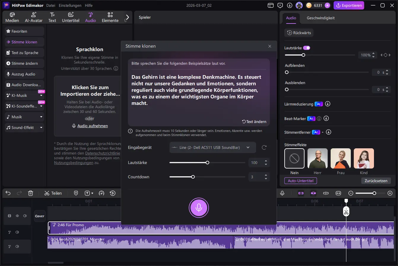This screenshot has width=398, height=266.
Task: Click the Text ändern link
Action: pos(254,122)
